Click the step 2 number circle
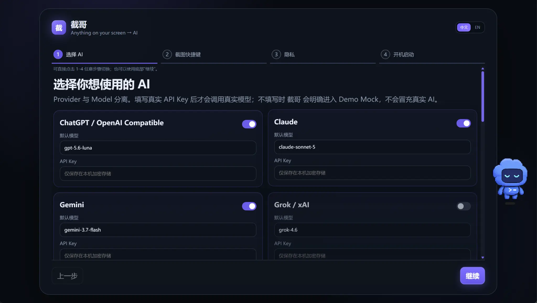This screenshot has width=537, height=303. click(x=167, y=54)
